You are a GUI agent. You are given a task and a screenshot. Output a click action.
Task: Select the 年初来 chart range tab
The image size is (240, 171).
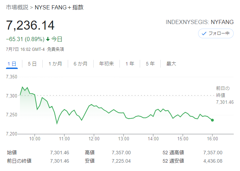[x=107, y=64]
